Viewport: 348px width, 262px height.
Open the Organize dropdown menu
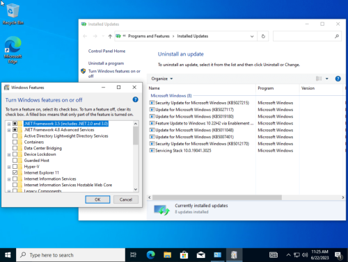coord(162,79)
